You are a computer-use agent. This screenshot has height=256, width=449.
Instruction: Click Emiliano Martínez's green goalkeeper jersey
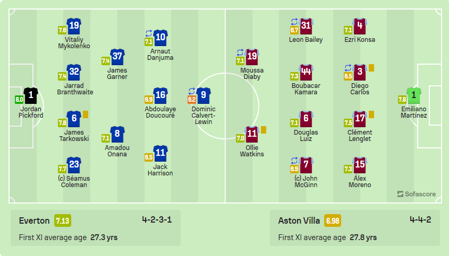[414, 96]
